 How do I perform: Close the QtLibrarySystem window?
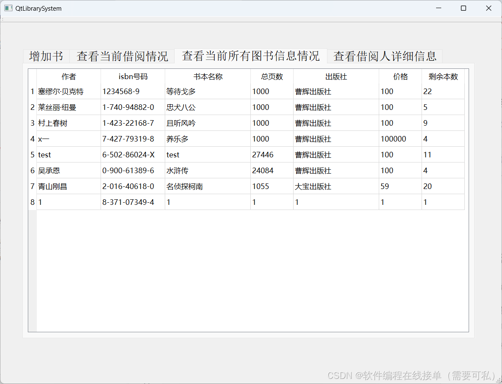point(489,8)
